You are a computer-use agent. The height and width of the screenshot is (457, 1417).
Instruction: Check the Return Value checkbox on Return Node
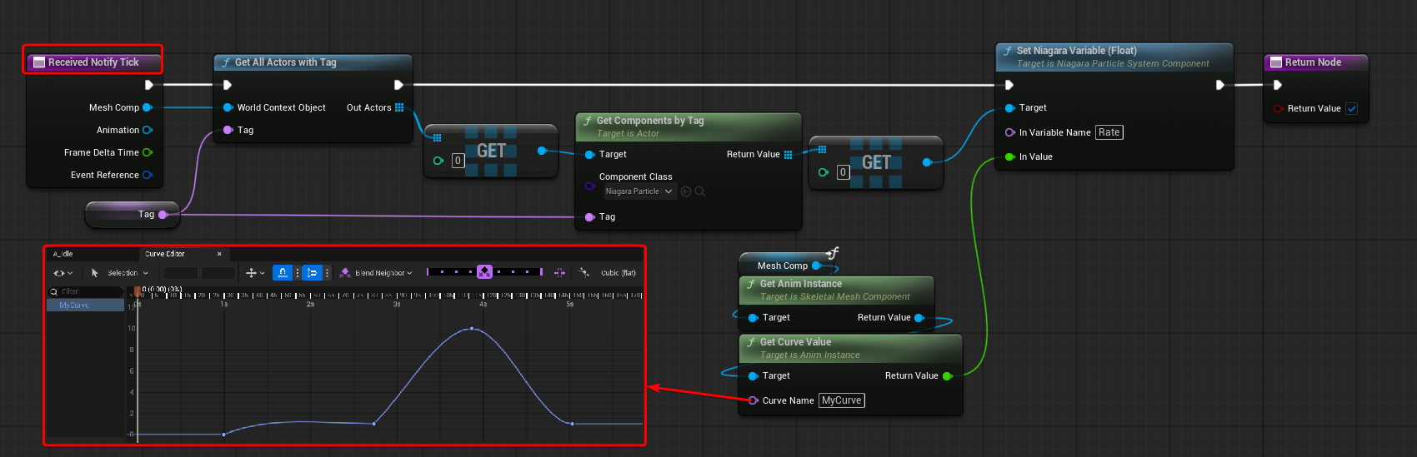coord(1352,108)
